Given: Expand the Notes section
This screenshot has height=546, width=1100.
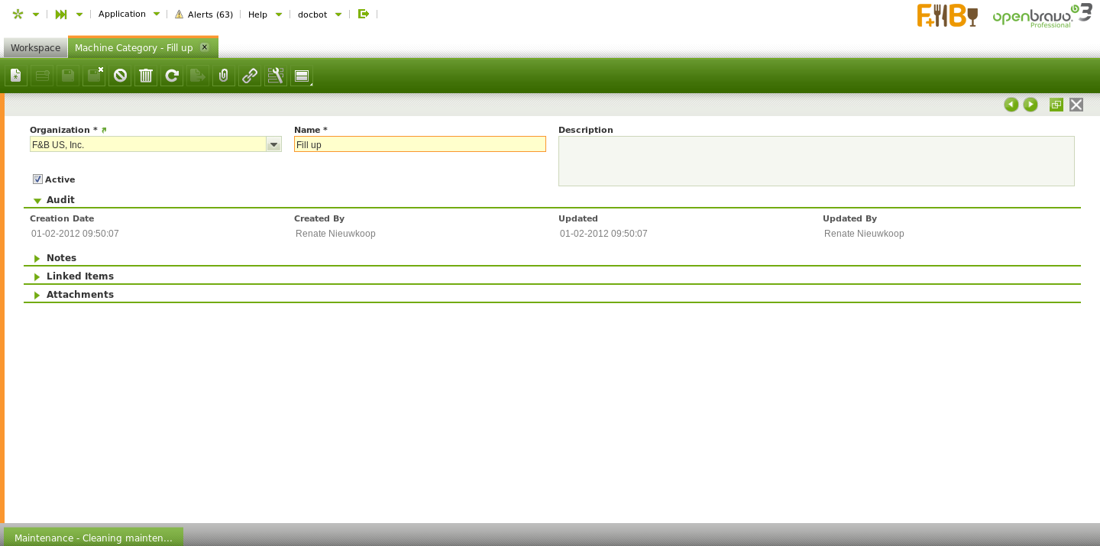Looking at the screenshot, I should pyautogui.click(x=61, y=258).
